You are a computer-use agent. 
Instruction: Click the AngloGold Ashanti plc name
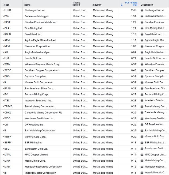point(37,52)
